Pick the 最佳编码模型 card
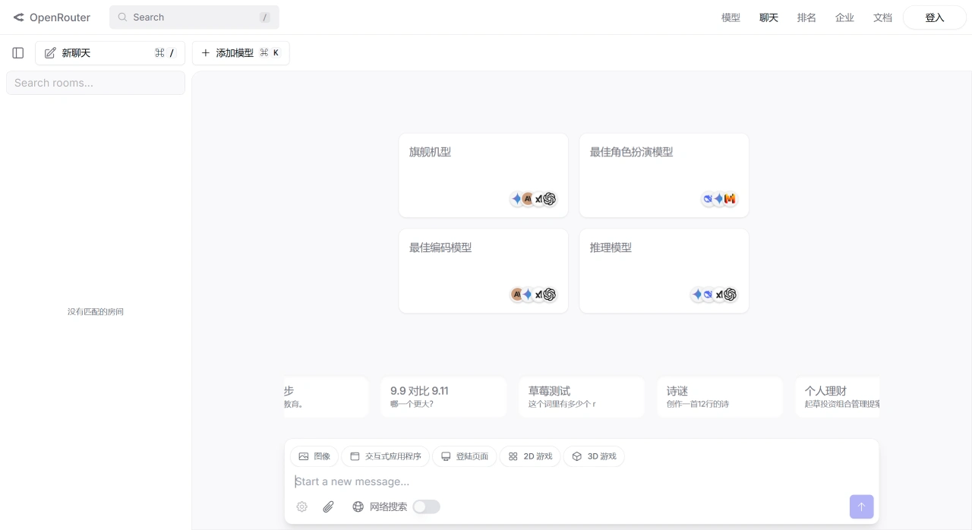Screen dimensions: 972x530 click(483, 271)
